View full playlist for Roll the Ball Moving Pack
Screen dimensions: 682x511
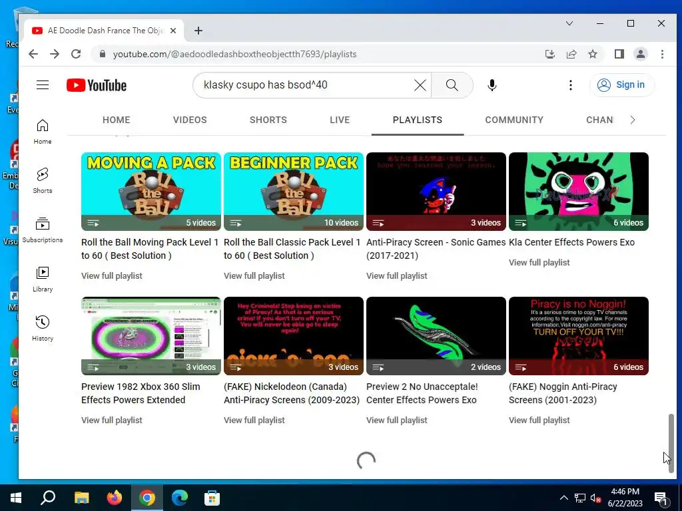[x=112, y=276]
